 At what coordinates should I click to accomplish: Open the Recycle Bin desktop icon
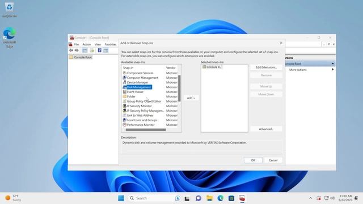pos(9,10)
